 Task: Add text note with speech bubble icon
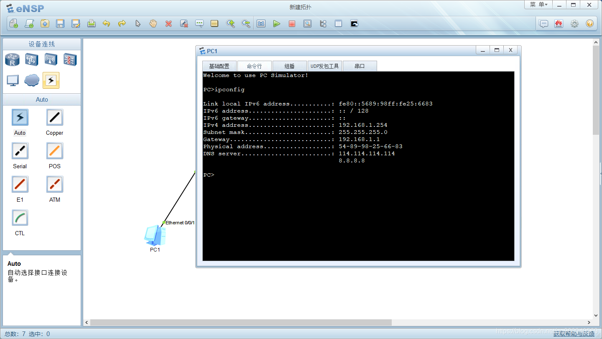[x=199, y=23]
